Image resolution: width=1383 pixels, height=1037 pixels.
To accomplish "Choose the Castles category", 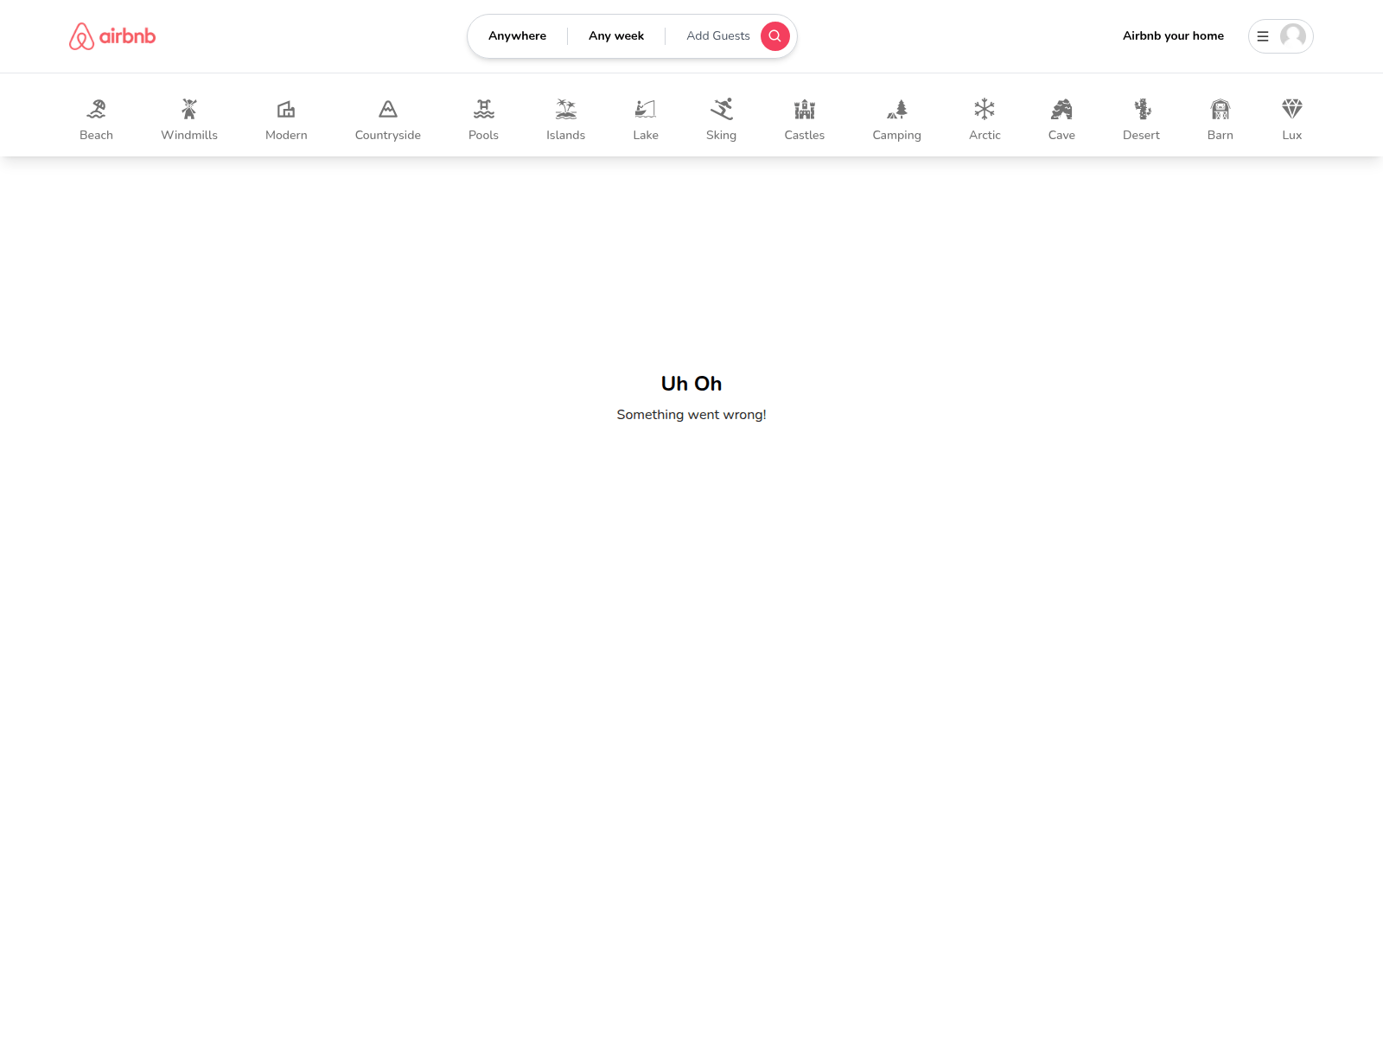I will pyautogui.click(x=804, y=111).
